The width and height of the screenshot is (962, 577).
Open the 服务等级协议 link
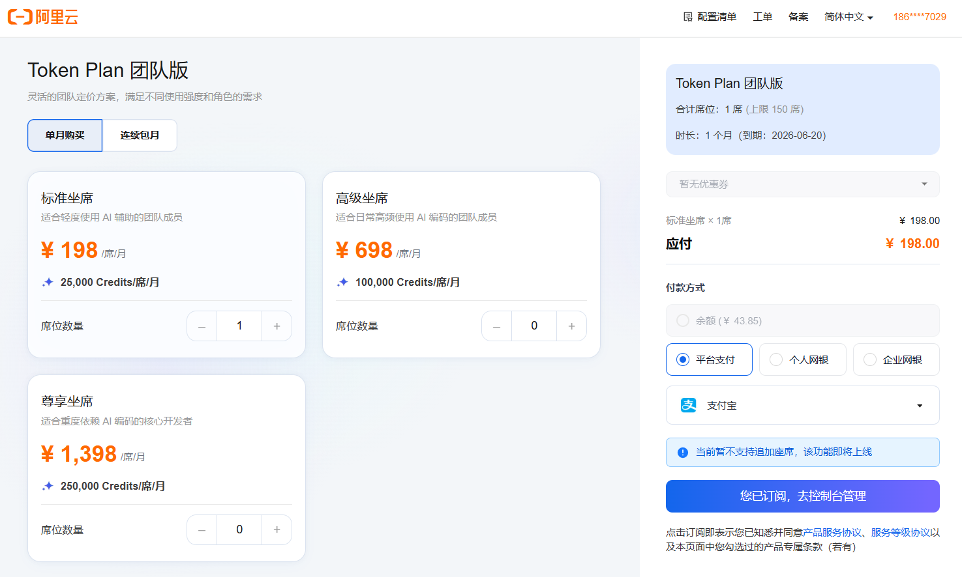(901, 533)
